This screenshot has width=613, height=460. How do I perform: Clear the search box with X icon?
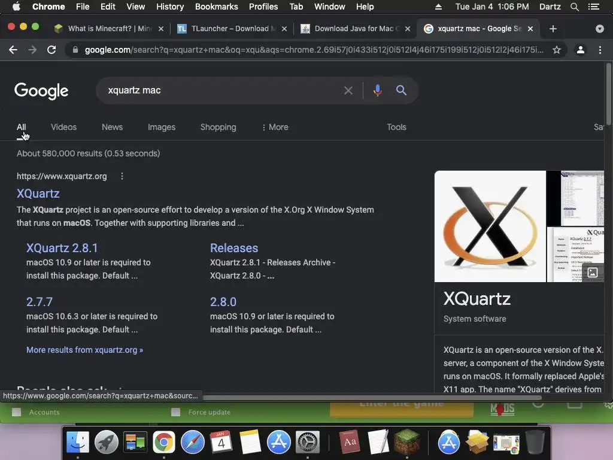[x=348, y=91]
